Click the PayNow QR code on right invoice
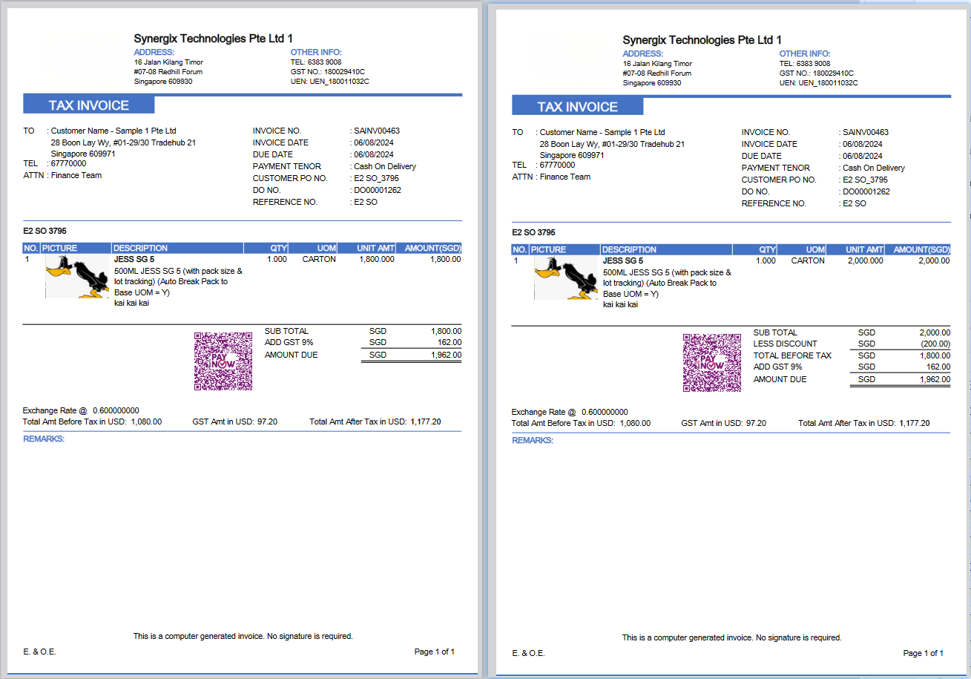This screenshot has height=679, width=971. click(x=711, y=364)
